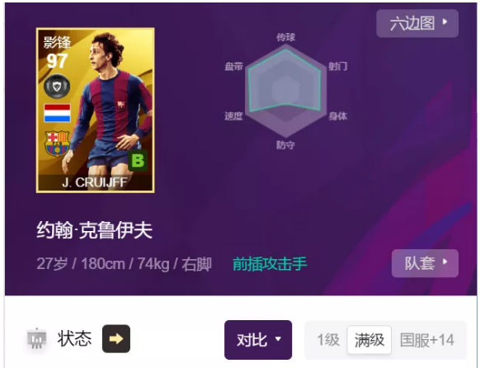
Task: Click the legend emblem badge under 97
Action: point(57,86)
